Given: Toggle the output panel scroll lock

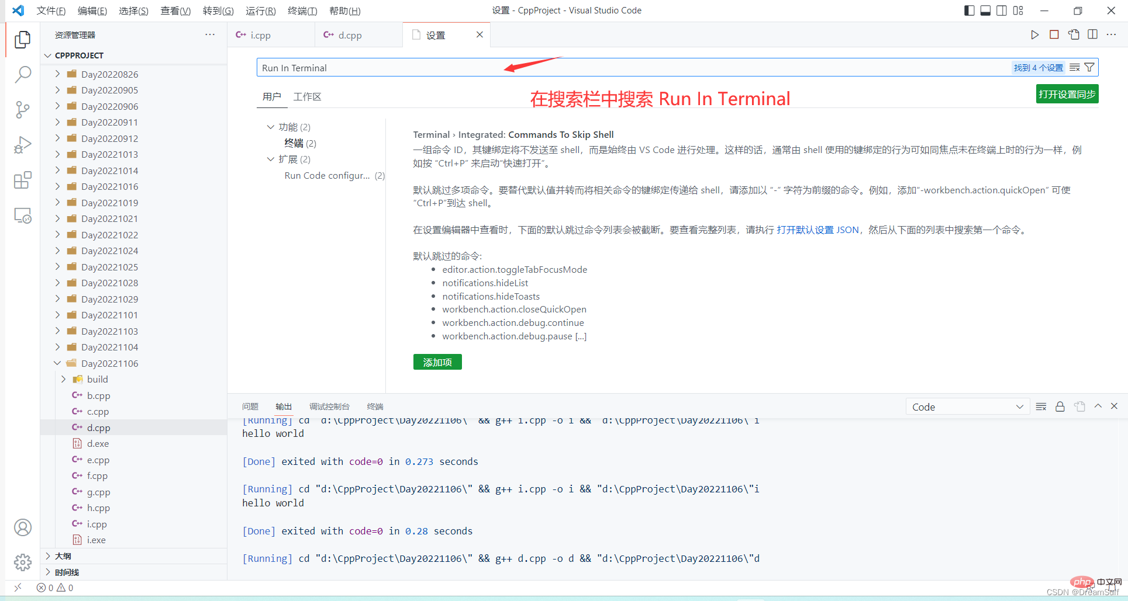Looking at the screenshot, I should [x=1060, y=407].
